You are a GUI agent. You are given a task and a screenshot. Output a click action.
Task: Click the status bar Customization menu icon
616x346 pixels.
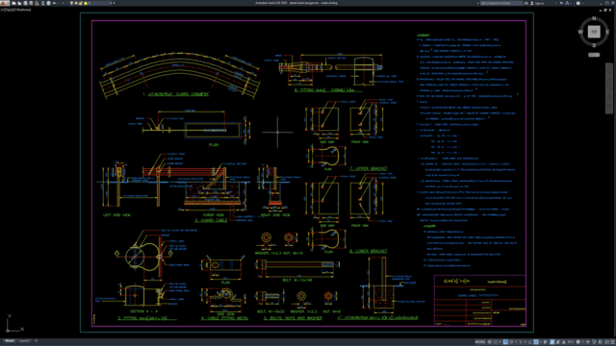612,342
